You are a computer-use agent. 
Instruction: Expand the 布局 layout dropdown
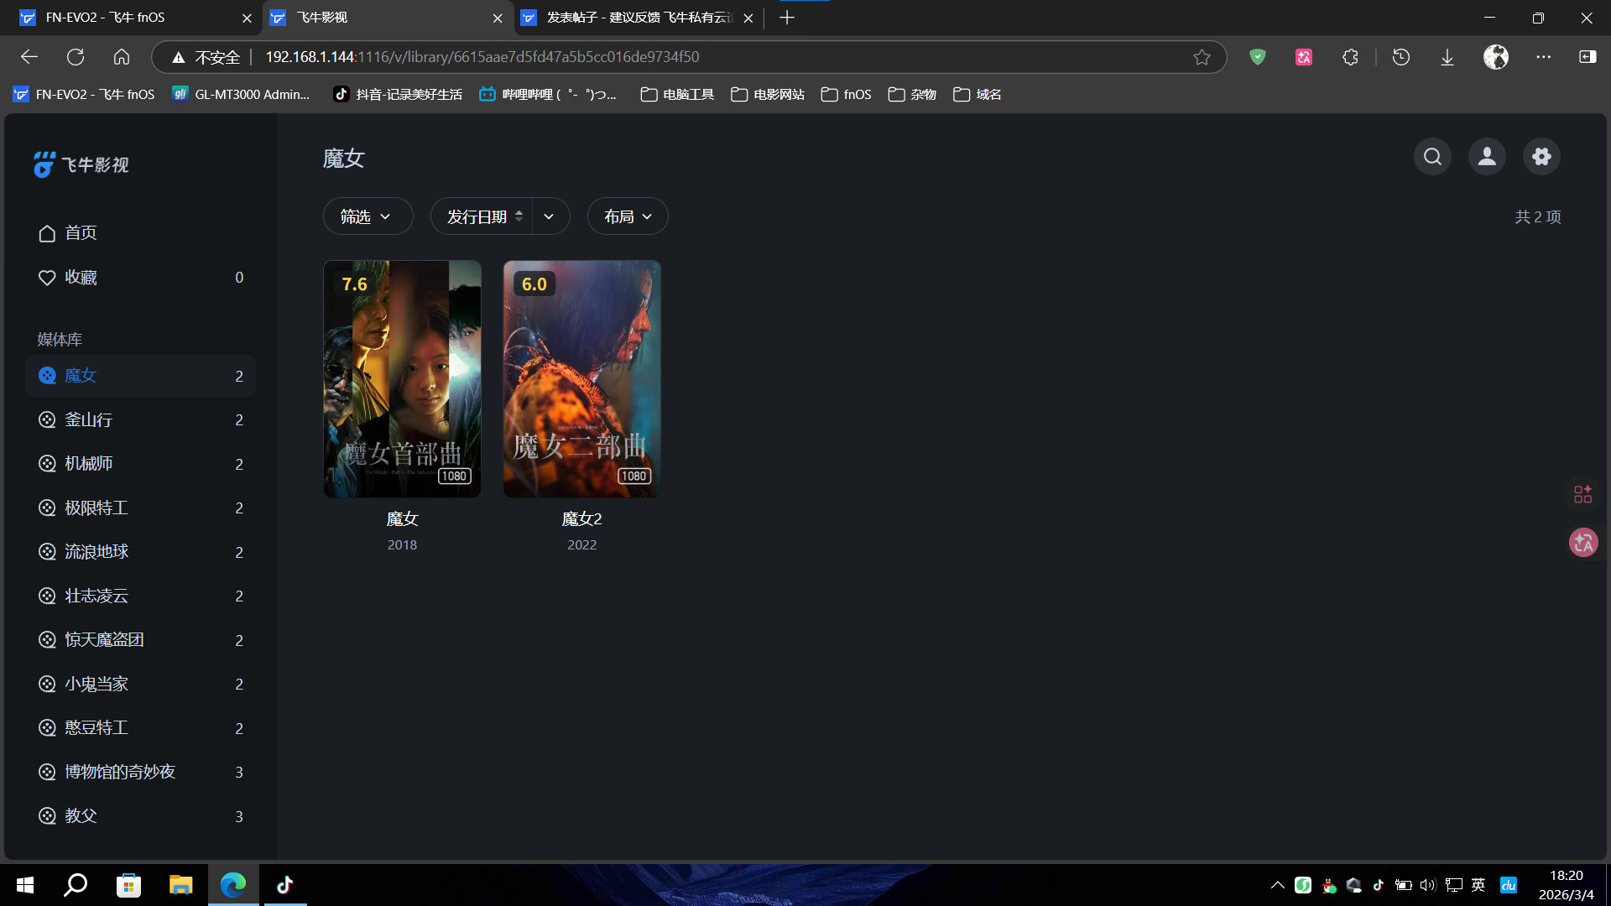pos(628,216)
